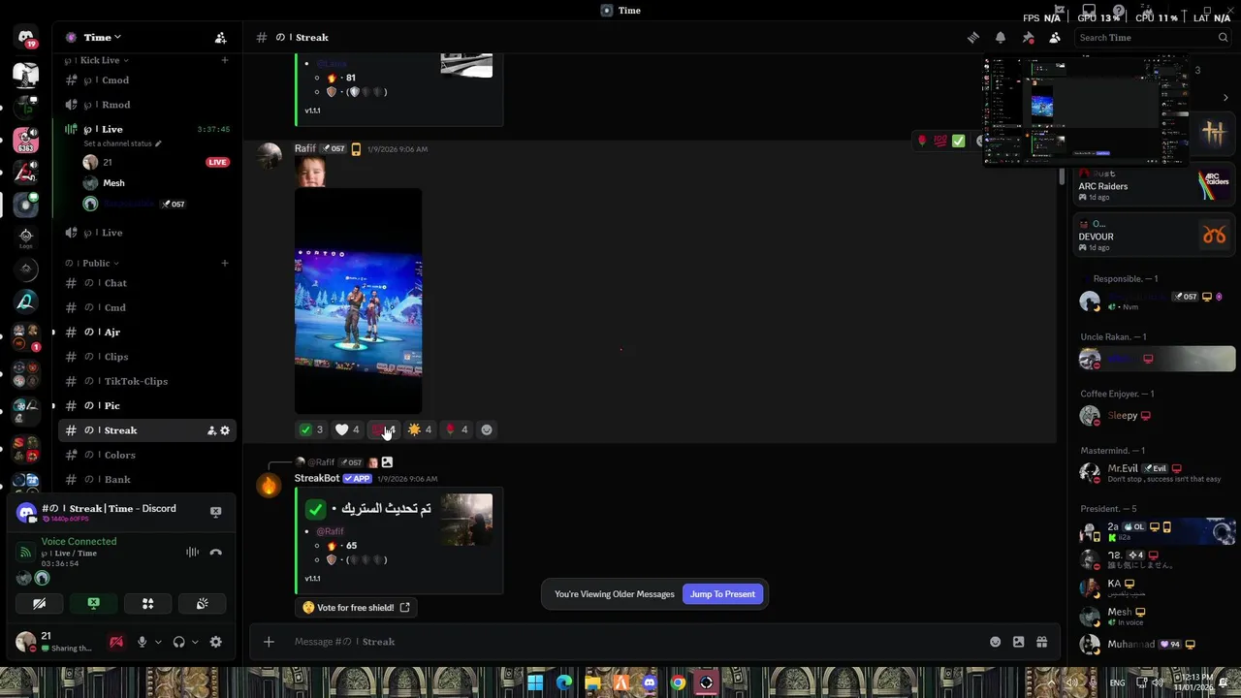
Task: Open the Ajr channel
Action: click(145, 333)
